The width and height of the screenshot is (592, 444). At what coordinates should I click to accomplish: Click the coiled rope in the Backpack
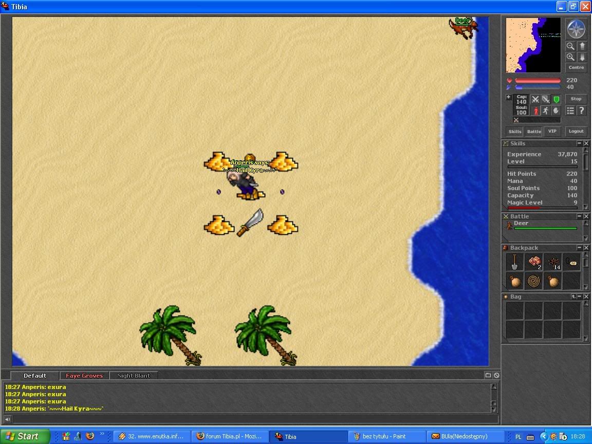point(534,281)
